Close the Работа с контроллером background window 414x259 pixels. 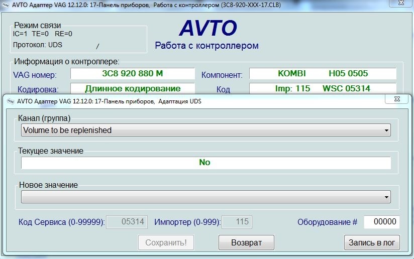tap(401, 3)
